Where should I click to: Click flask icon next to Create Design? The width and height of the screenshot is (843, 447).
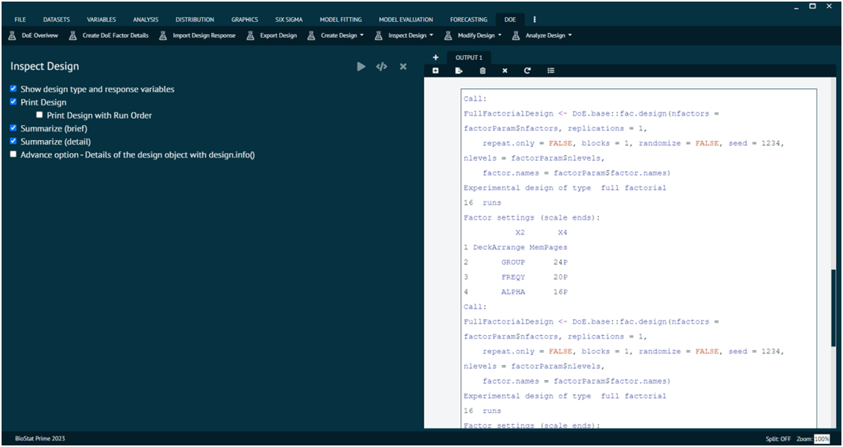[311, 35]
